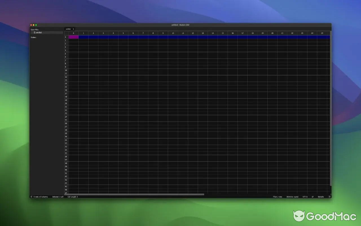
Task: Click the panel toggle icon in status bar corner
Action: coord(329,197)
